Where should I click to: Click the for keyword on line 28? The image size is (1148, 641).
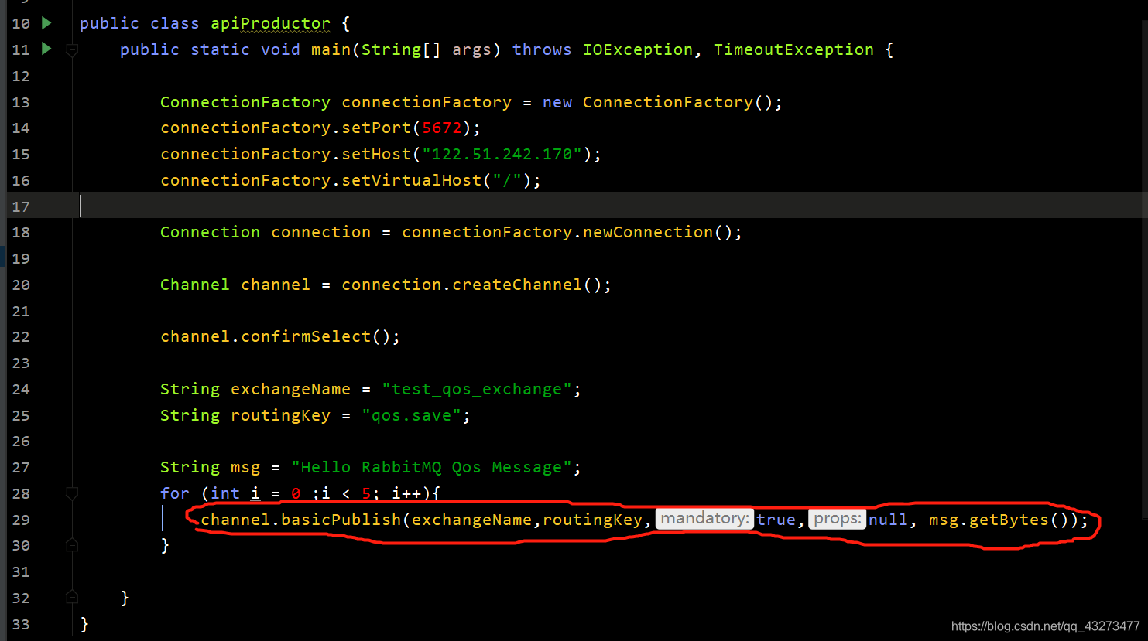[x=175, y=493]
